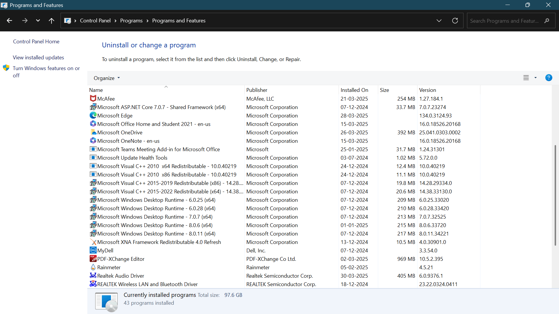Open the address bar dropdown chevron
The image size is (559, 314).
[x=439, y=20]
